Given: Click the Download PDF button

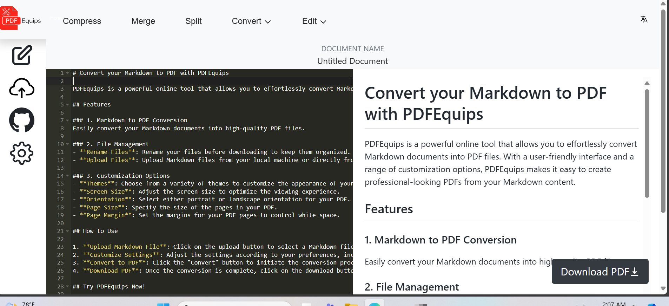Looking at the screenshot, I should click(600, 272).
